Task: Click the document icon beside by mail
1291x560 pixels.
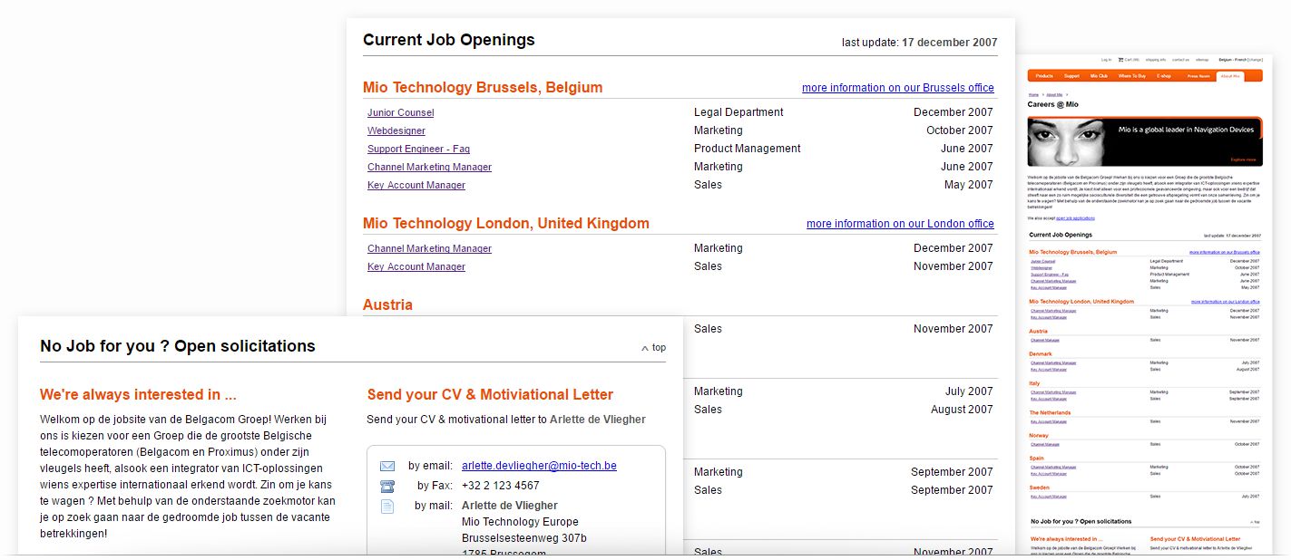Action: click(x=387, y=506)
